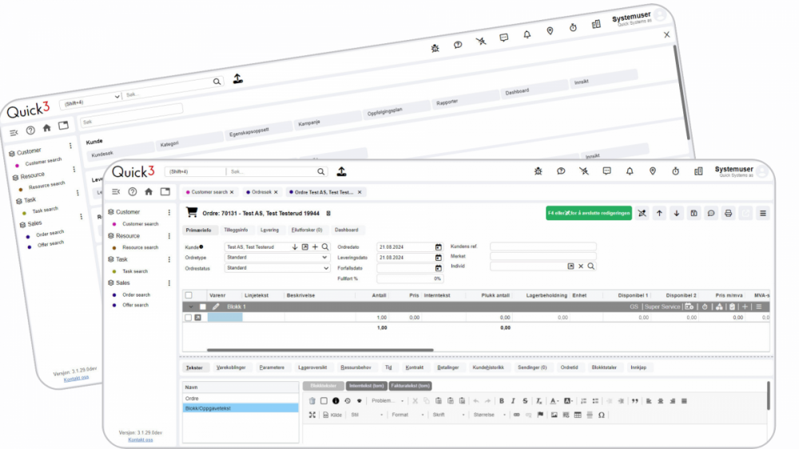Click the print icon in the order toolbar
Screen dimensions: 799x449
[728, 213]
